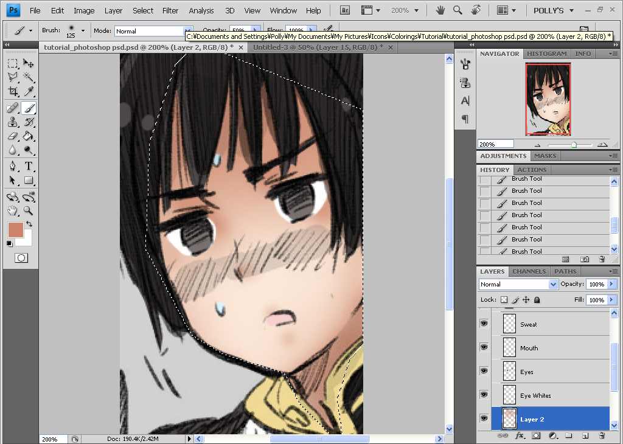The height and width of the screenshot is (444, 623).
Task: Click the Navigator zoom slider handle
Action: click(x=574, y=145)
